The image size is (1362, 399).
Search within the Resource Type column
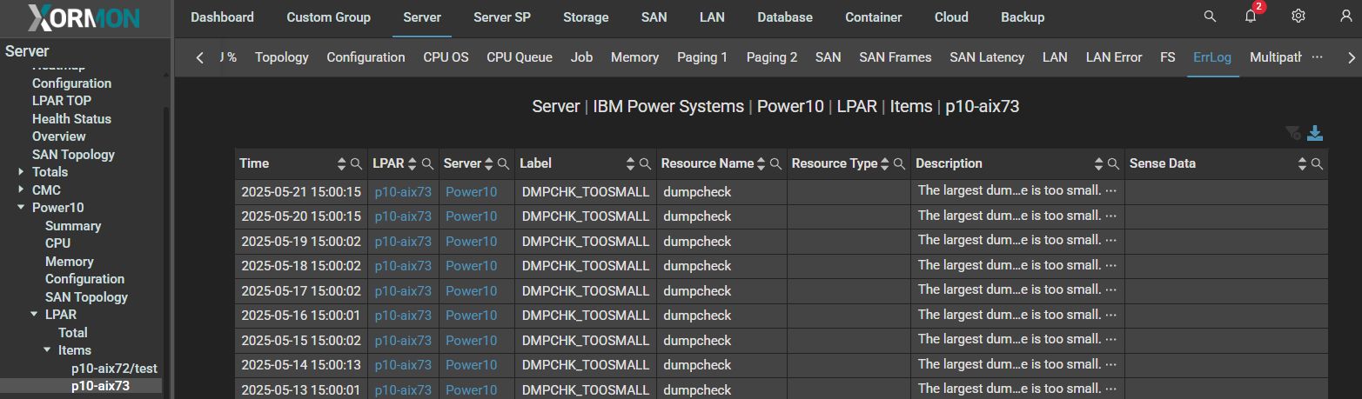[x=899, y=163]
